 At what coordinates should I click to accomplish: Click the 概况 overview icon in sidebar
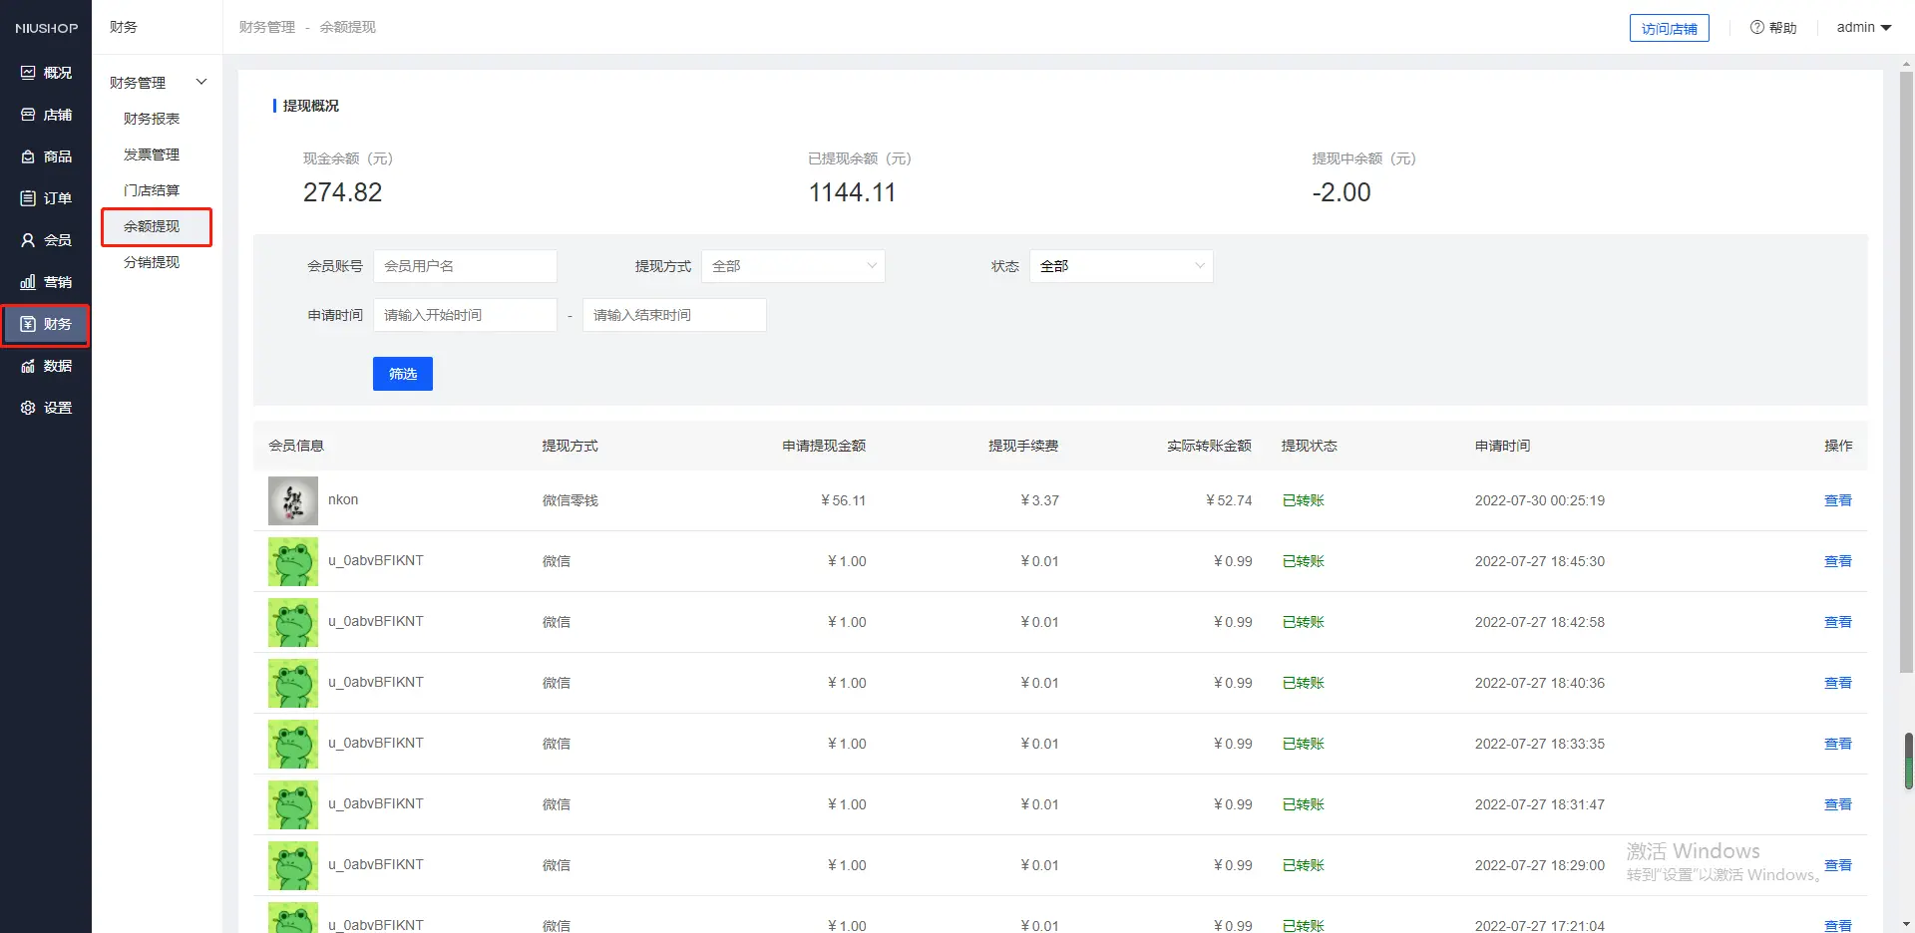point(28,73)
